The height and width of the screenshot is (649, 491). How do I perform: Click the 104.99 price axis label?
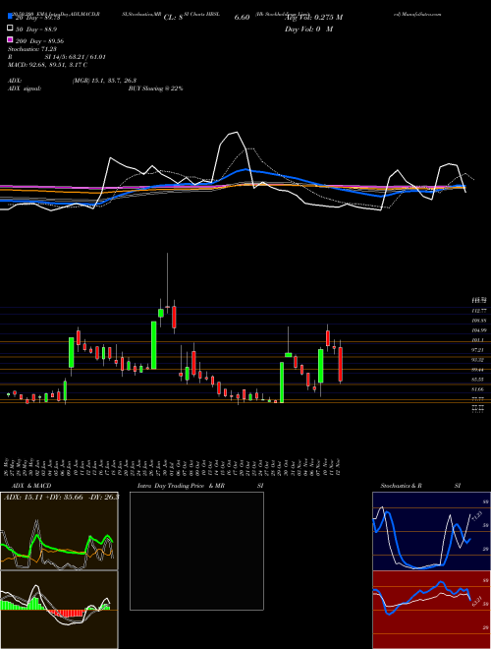pyautogui.click(x=480, y=330)
